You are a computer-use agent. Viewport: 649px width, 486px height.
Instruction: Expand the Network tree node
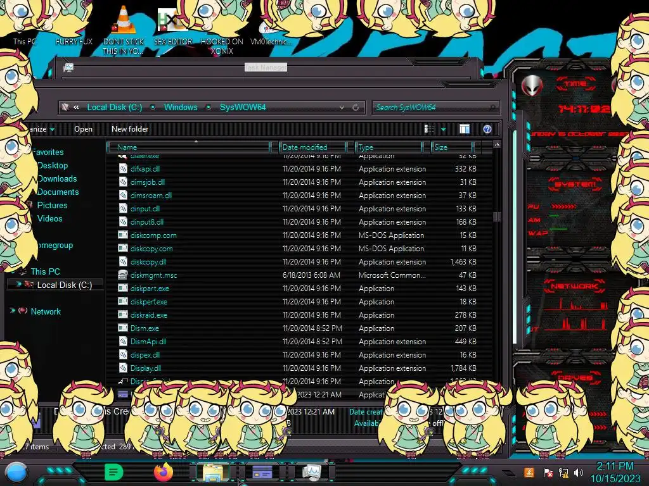tap(13, 311)
